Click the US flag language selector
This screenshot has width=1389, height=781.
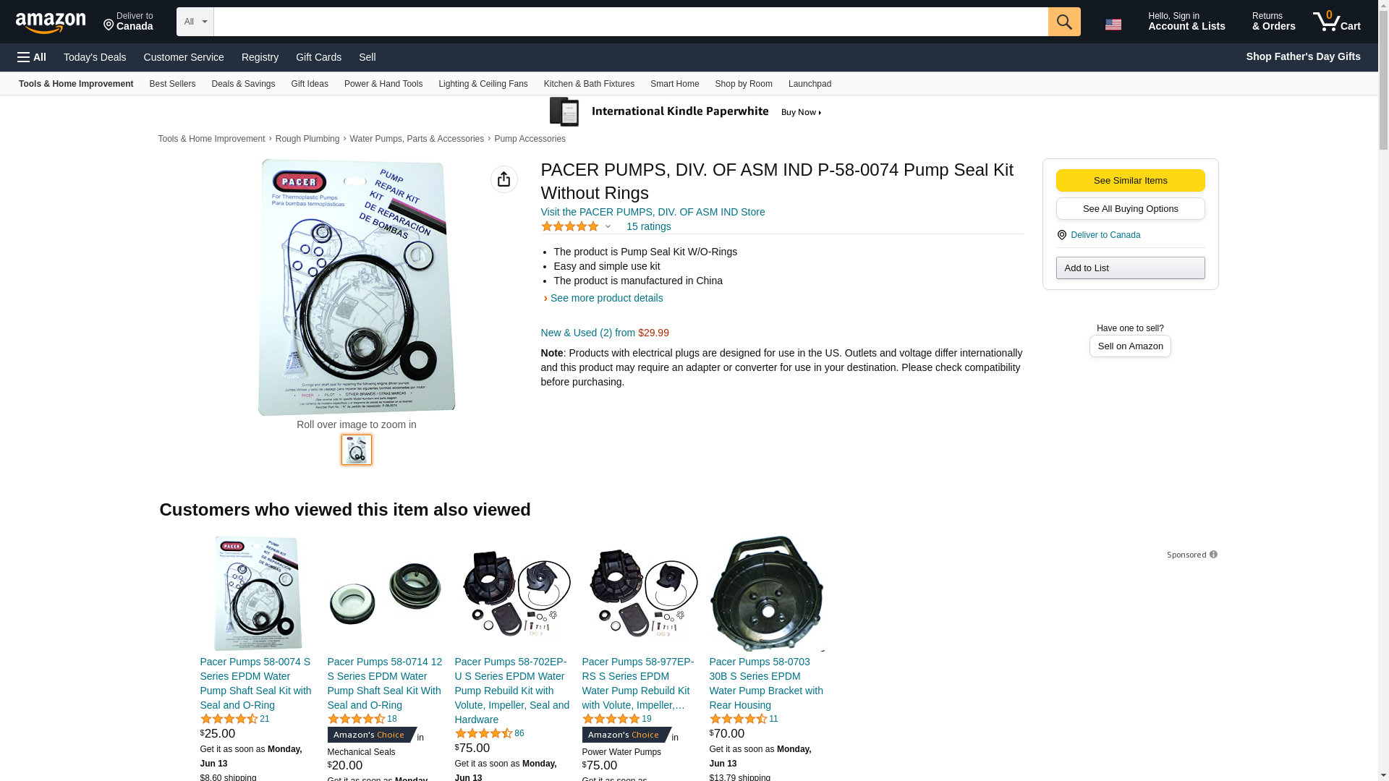point(1113,24)
